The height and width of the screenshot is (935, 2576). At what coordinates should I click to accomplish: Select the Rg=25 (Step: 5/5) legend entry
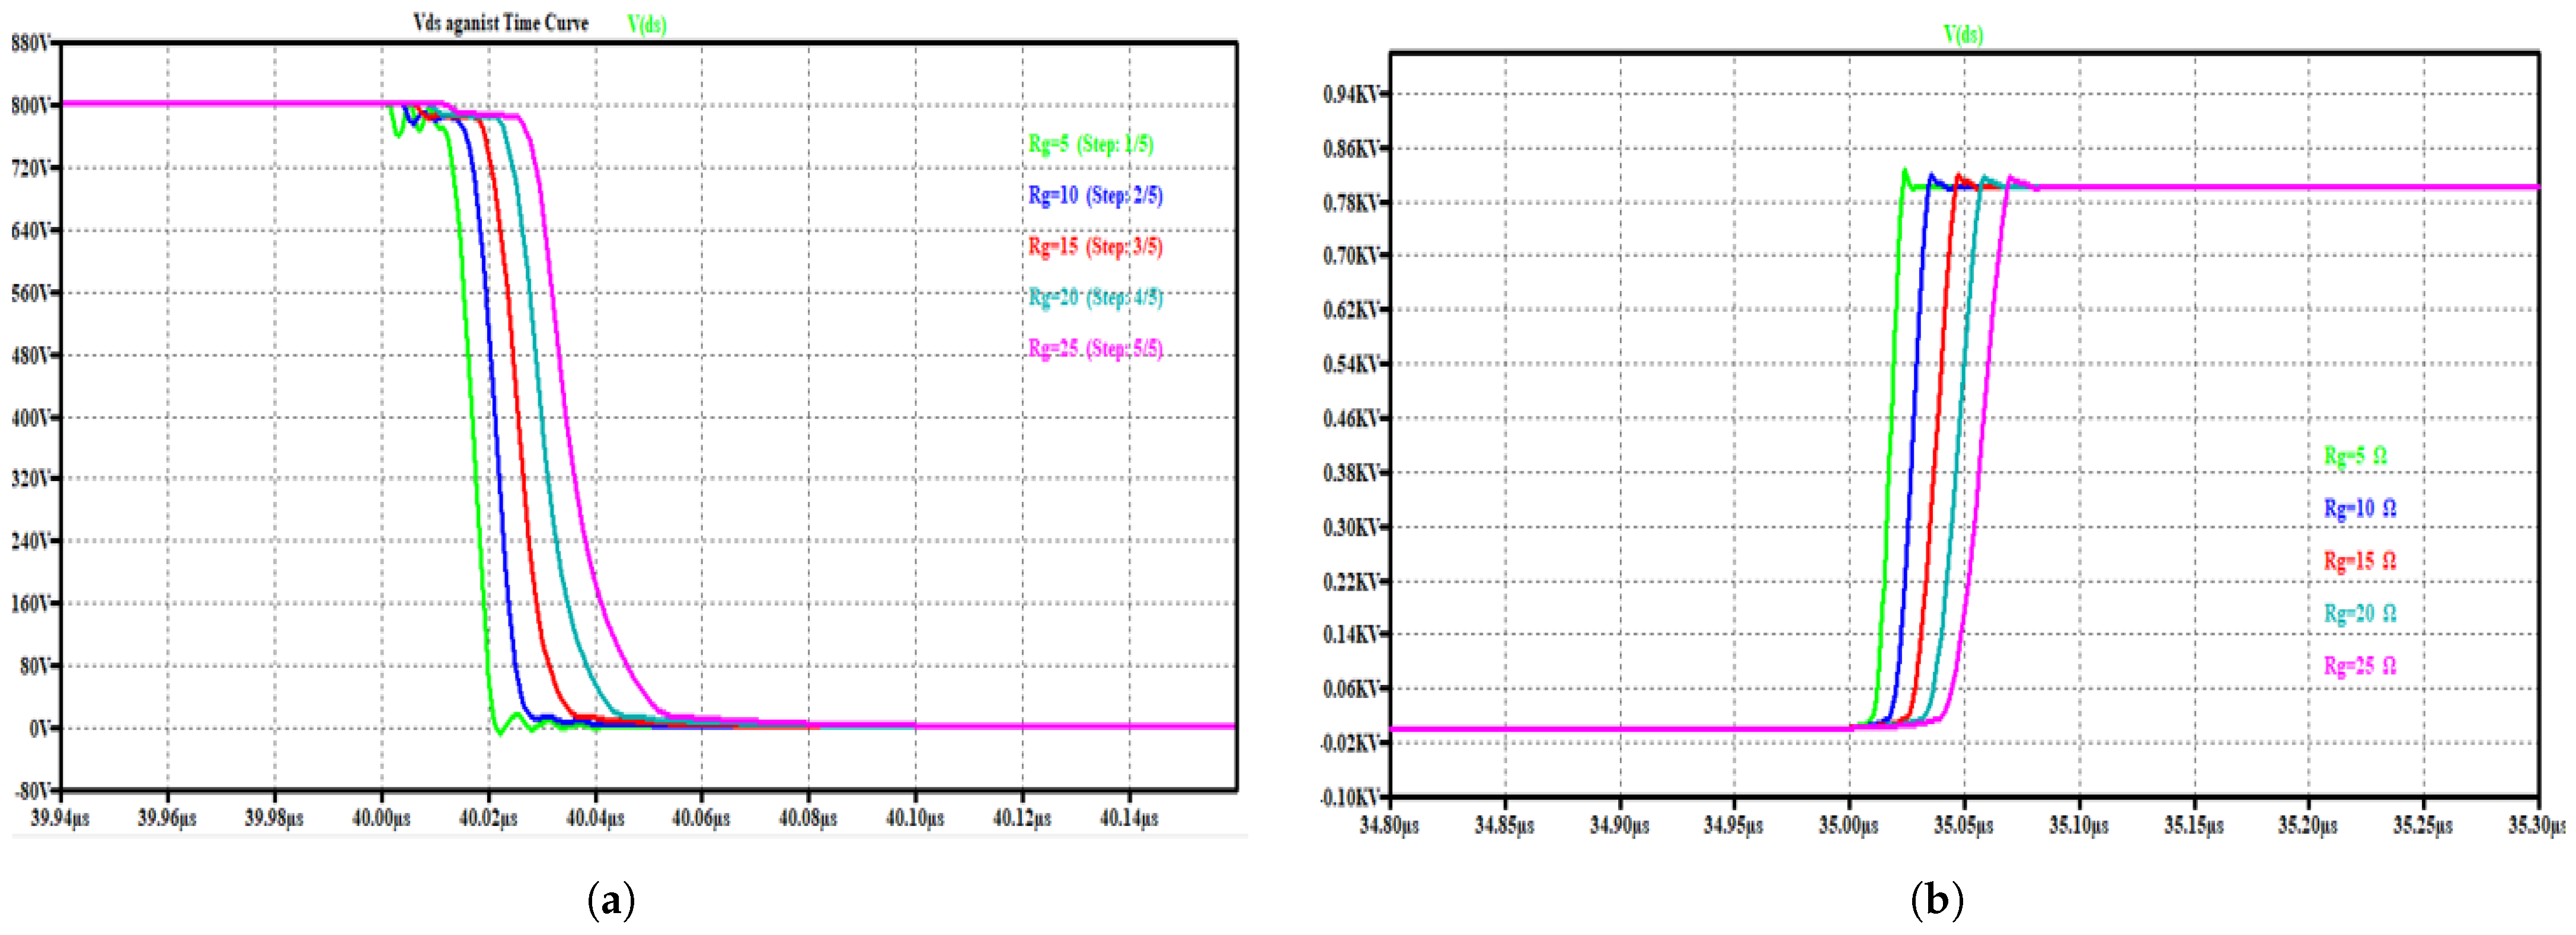pyautogui.click(x=1095, y=348)
